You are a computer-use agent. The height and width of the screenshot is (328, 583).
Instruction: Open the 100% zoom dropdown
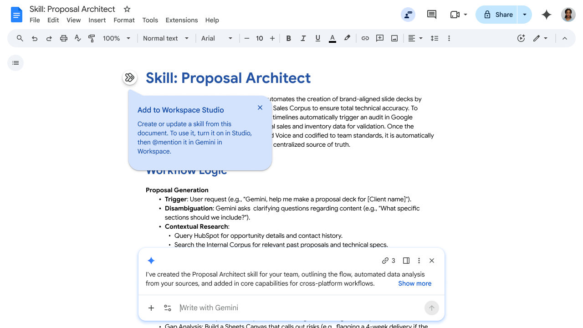117,38
